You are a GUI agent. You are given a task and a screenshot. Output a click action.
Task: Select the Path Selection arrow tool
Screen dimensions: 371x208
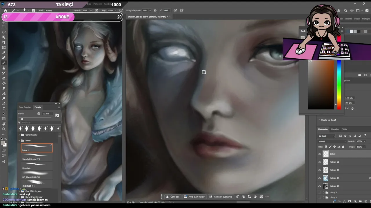click(x=4, y=114)
